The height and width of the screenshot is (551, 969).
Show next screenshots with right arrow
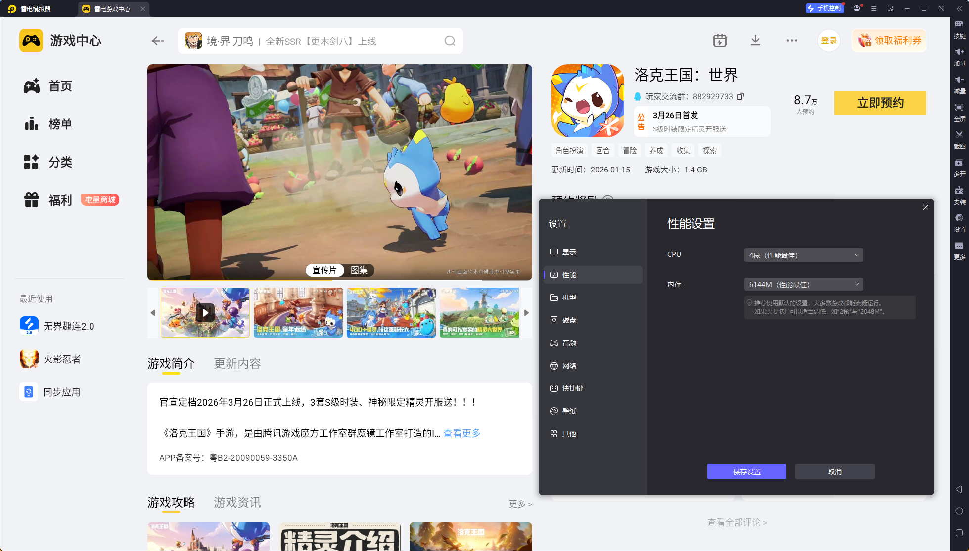(526, 313)
